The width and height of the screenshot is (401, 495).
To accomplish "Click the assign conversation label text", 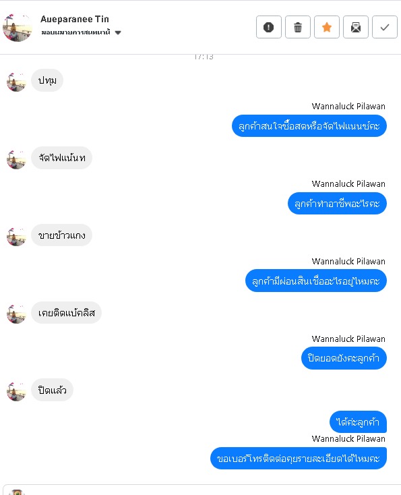I will pos(75,32).
